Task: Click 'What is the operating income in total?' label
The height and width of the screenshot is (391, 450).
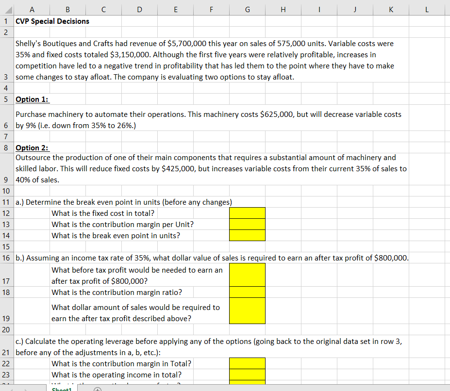Action: (116, 375)
